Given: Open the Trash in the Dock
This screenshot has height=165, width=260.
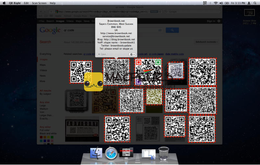Looking at the screenshot, I should (164, 153).
